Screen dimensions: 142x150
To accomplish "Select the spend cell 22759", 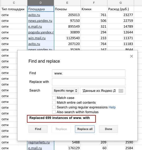I will pyautogui.click(x=121, y=21).
